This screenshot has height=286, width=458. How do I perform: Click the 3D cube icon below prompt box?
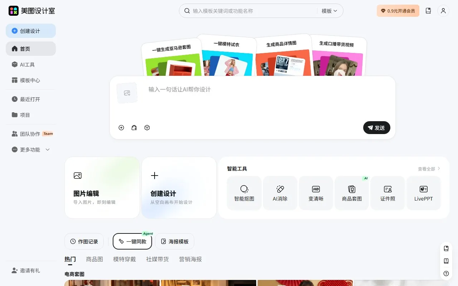tap(147, 128)
